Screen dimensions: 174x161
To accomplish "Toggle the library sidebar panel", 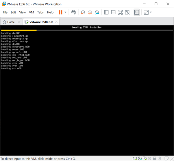I will pyautogui.click(x=106, y=12).
